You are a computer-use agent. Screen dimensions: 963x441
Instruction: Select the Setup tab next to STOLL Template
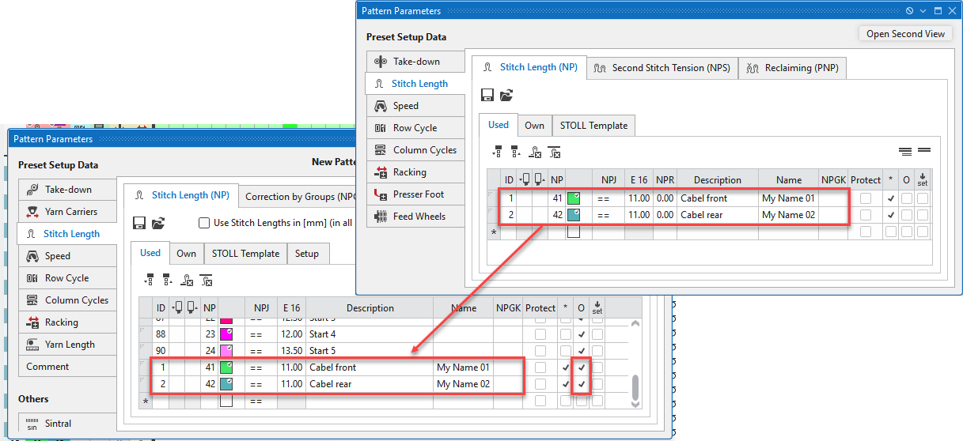pyautogui.click(x=307, y=254)
